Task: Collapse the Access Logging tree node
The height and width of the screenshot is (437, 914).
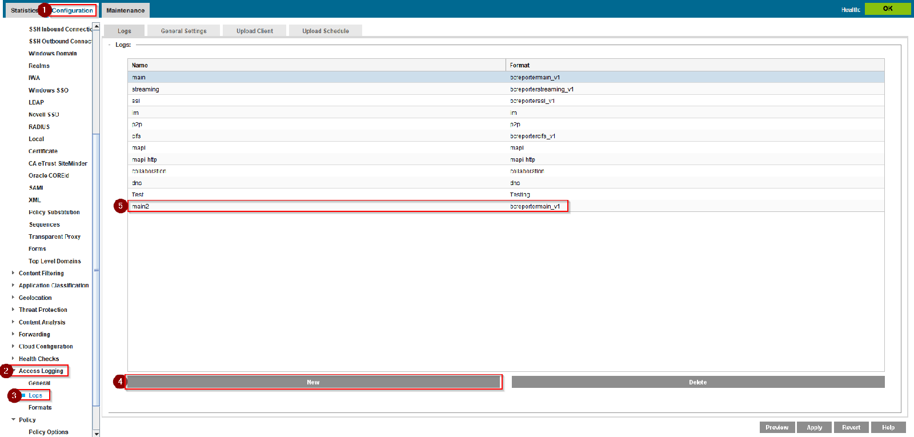Action: point(14,371)
